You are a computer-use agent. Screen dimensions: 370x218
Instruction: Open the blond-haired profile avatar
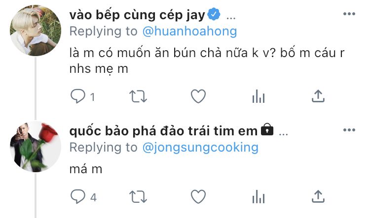pos(36,31)
